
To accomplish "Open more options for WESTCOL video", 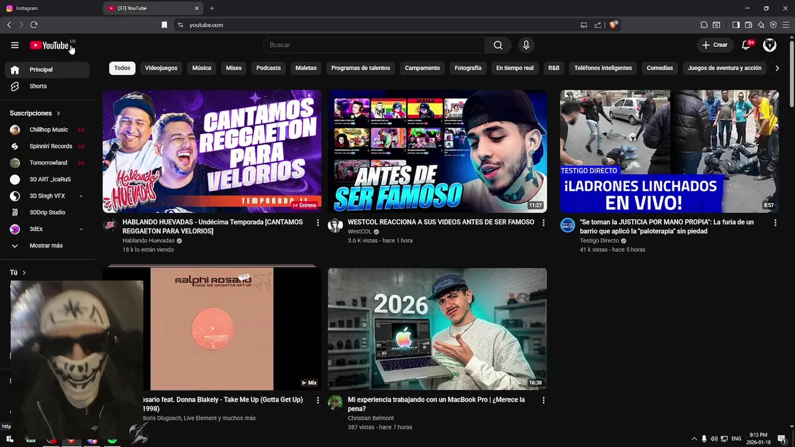I will tap(543, 222).
